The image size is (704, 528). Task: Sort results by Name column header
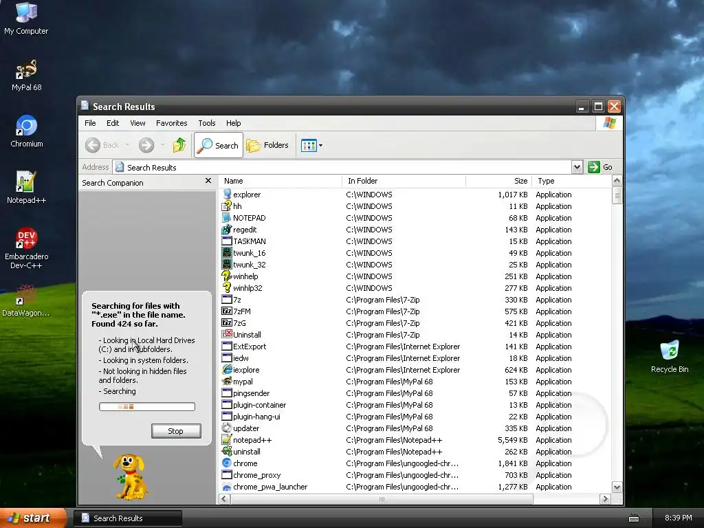click(280, 181)
